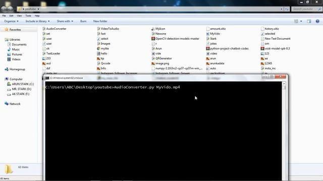Open AK STARK (F:) drive

click(20, 94)
